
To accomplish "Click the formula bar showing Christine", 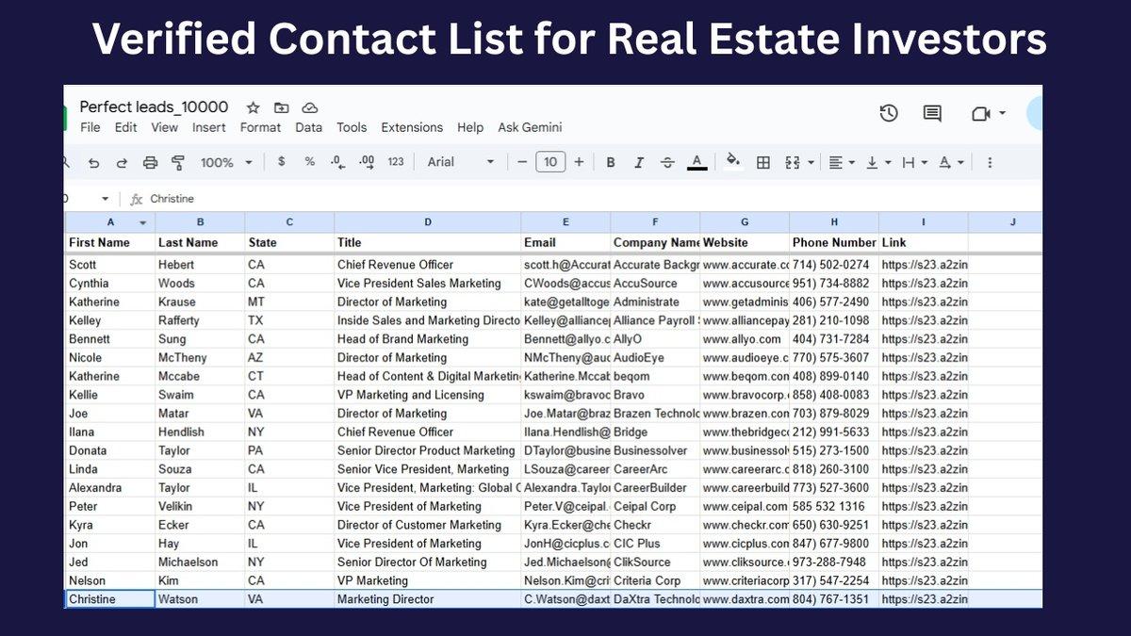I will (172, 199).
